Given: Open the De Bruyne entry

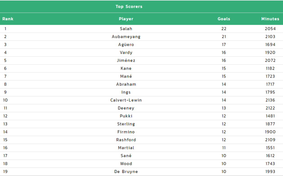Looking at the screenshot, I should (126, 172).
